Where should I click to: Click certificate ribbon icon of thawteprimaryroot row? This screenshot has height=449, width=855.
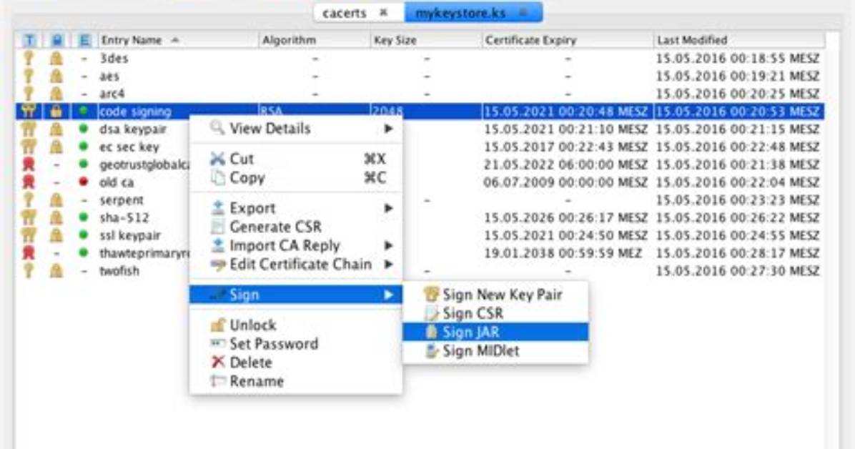pyautogui.click(x=29, y=252)
